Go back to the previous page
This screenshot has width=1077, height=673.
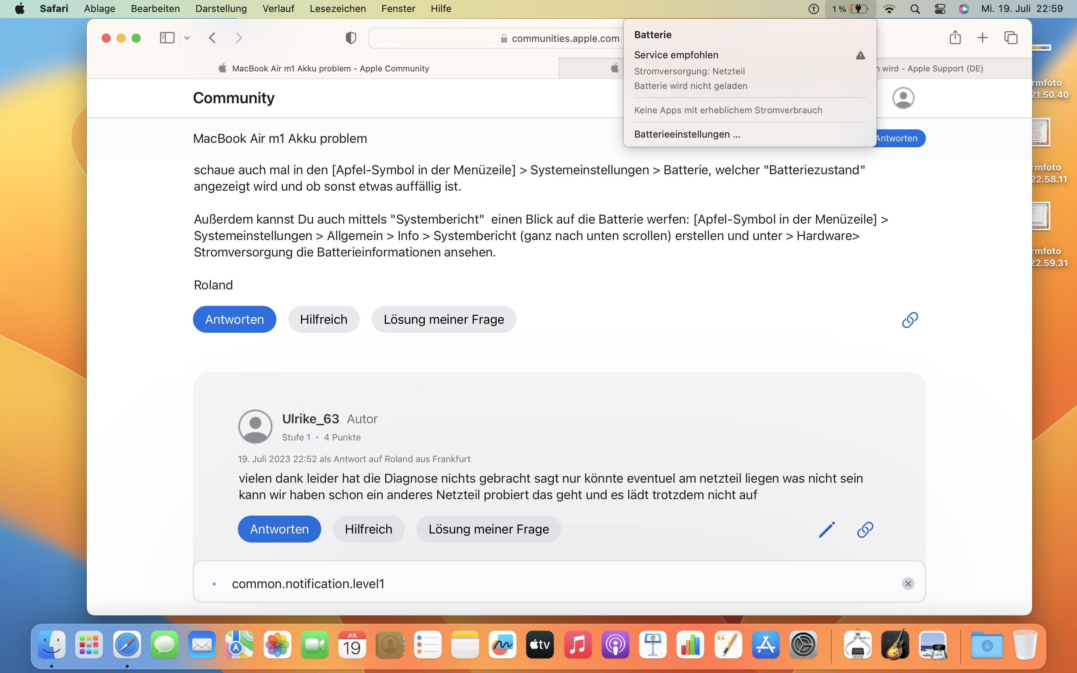212,38
